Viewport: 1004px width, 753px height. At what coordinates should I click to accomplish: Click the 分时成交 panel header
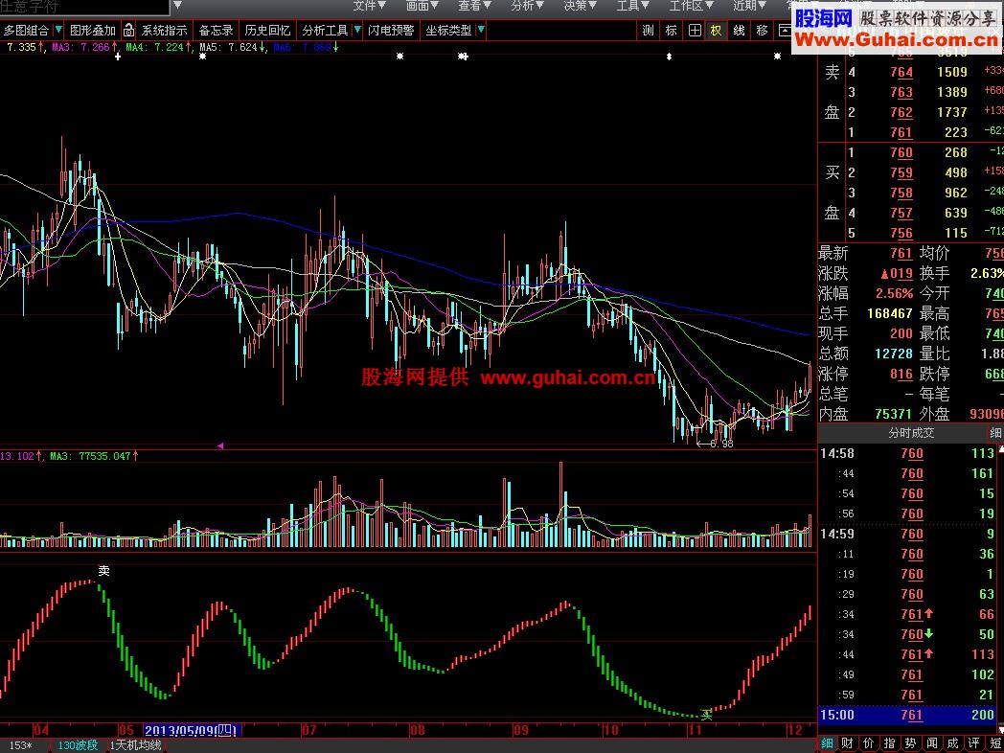913,433
